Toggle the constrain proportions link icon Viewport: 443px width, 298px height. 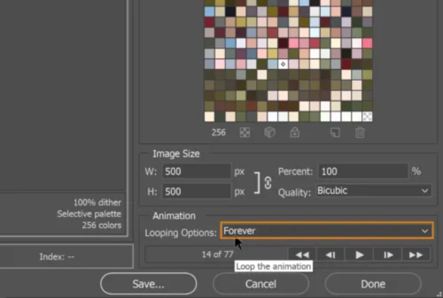tap(268, 183)
